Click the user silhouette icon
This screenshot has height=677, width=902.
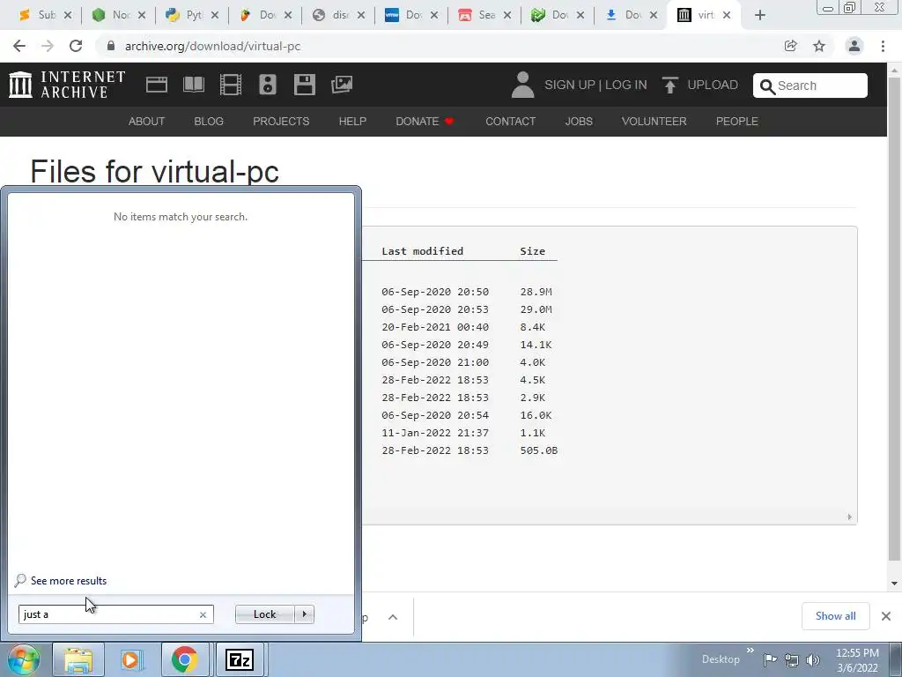point(522,85)
